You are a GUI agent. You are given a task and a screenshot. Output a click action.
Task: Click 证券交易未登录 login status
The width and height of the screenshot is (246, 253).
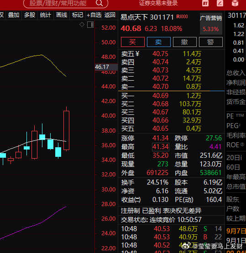point(158,3)
